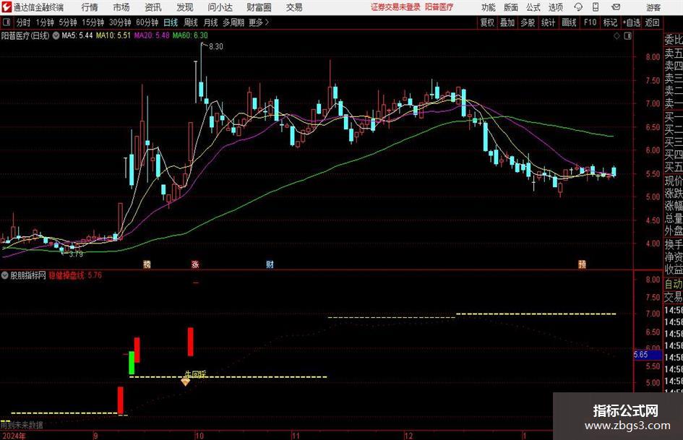Switch to the 1分钟 period tab
The height and width of the screenshot is (440, 683).
click(45, 22)
